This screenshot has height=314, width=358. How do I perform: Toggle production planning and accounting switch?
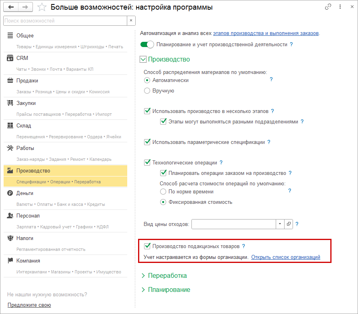[x=147, y=45]
